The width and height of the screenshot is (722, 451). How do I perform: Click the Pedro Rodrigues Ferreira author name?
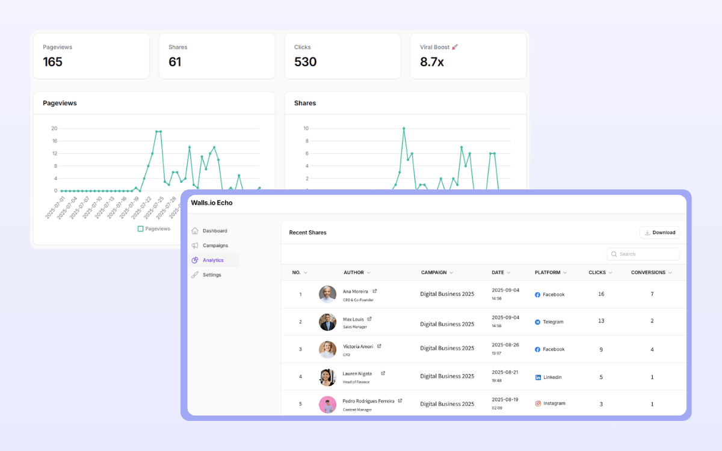(x=369, y=401)
